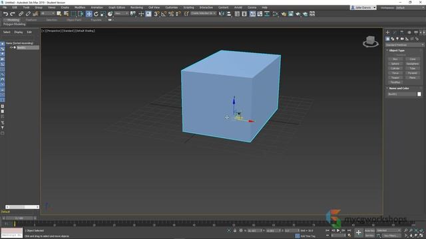Open the Workspaces Default dropdown
Screen dimensions: 426x239
(x=410, y=7)
